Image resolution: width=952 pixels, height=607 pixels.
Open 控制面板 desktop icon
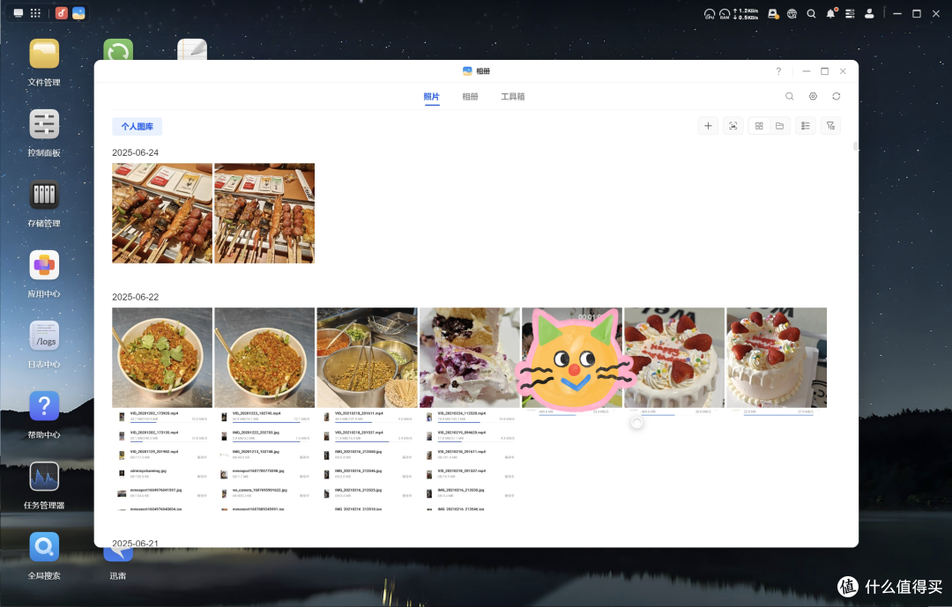[x=44, y=124]
